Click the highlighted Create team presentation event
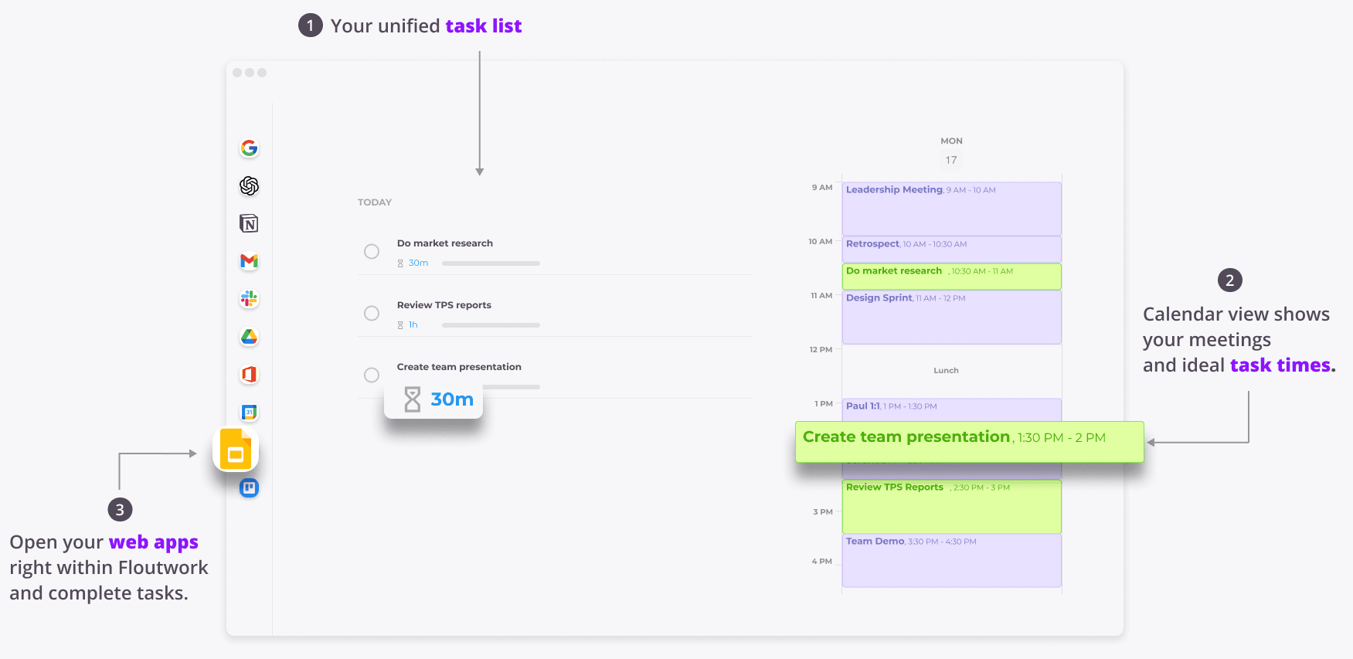 (969, 441)
